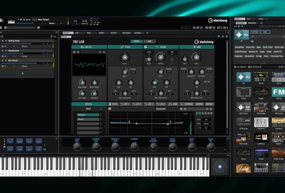Open the distortion type Off dropdown
Screen dimensions: 285x193
click(x=172, y=53)
